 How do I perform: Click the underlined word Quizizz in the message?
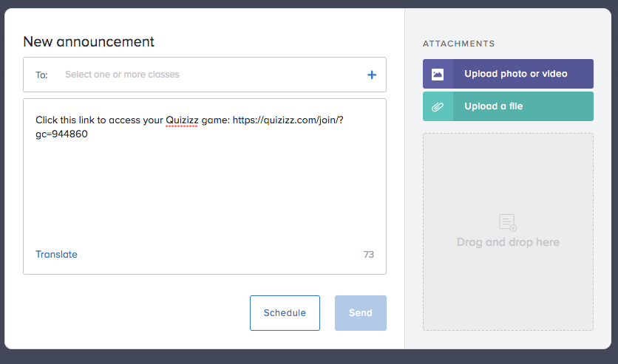coord(182,120)
